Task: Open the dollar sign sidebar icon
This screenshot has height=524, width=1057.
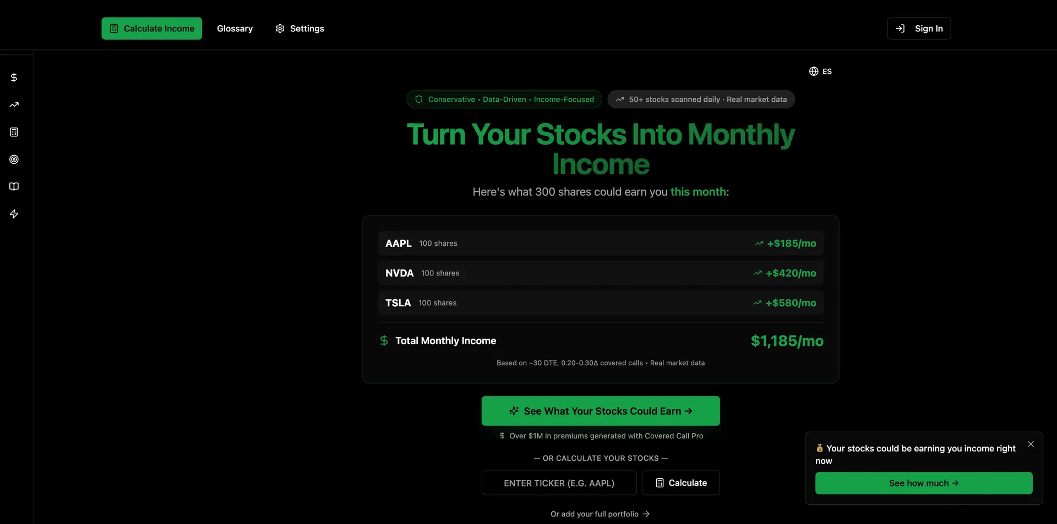Action: (x=14, y=78)
